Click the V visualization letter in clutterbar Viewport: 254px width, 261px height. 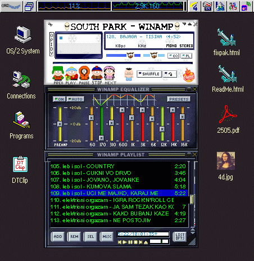tap(52, 53)
